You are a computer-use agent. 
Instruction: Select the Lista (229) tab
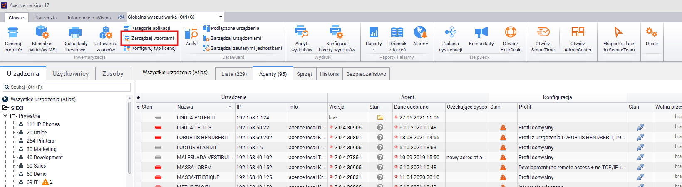(x=234, y=74)
